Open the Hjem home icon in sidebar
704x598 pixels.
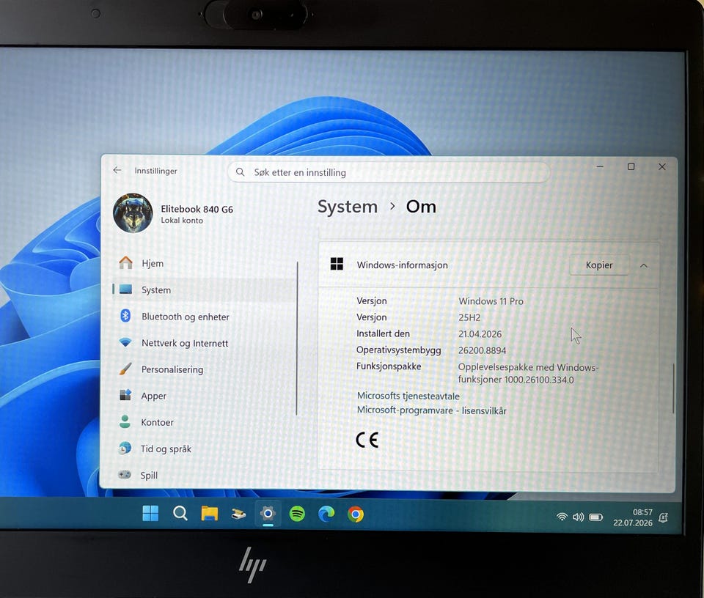pyautogui.click(x=125, y=263)
